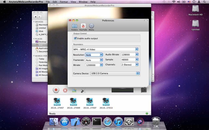Click the Time Machine icon in menu bar

(x=164, y=2)
